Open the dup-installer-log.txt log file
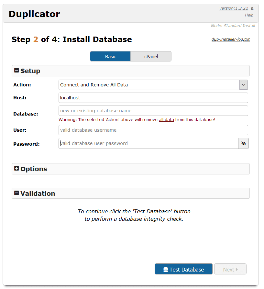The height and width of the screenshot is (289, 264). 231,39
